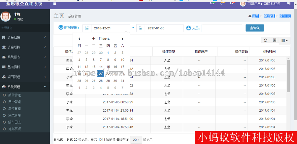This screenshot has height=144, width=297.
Task: Click the 业务时间 column header
Action: click(269, 52)
